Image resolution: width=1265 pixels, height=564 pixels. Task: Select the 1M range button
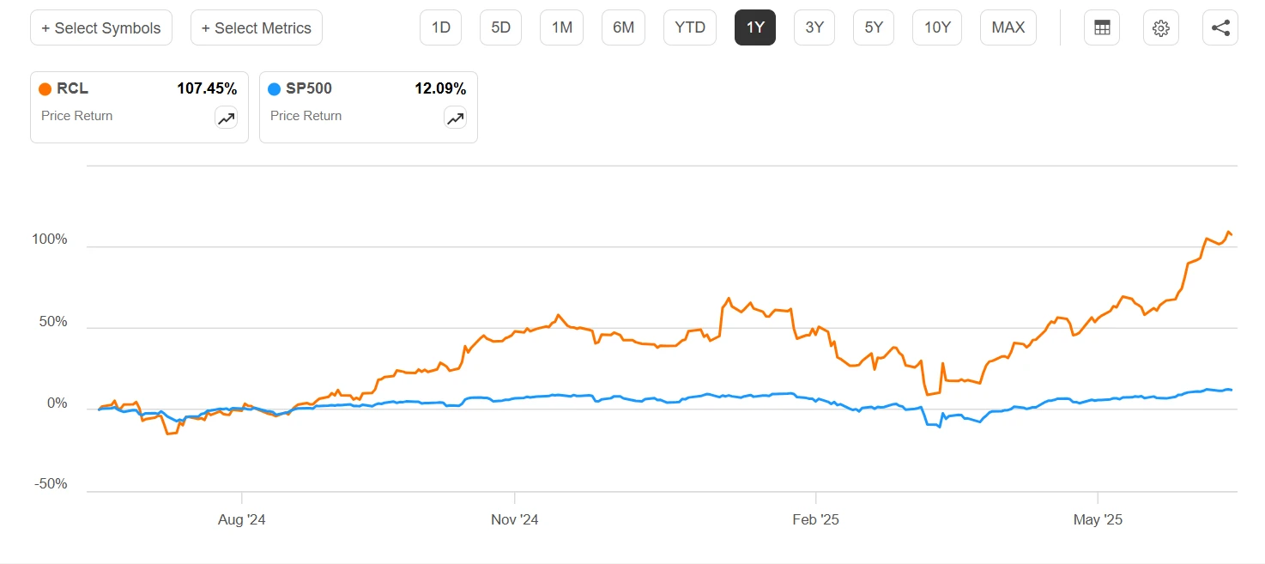[561, 27]
